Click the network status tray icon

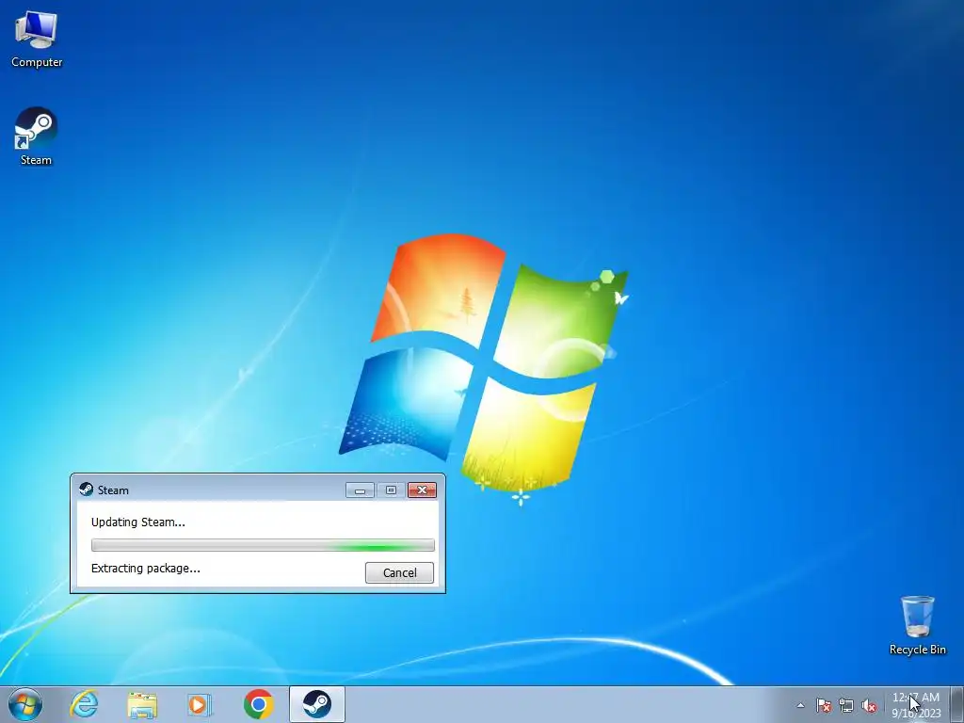point(846,705)
